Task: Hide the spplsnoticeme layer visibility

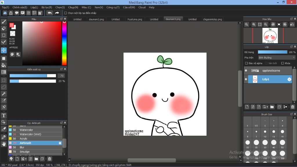Action: point(246,70)
